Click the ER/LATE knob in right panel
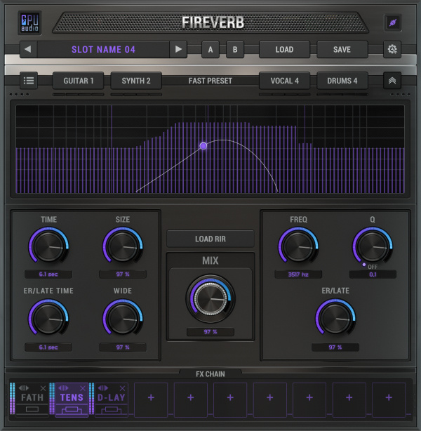Image resolution: width=421 pixels, height=431 pixels. click(x=335, y=318)
